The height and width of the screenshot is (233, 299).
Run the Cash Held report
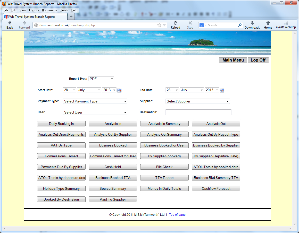113,167
